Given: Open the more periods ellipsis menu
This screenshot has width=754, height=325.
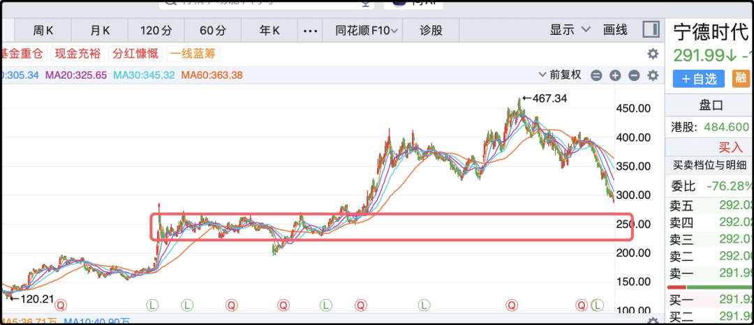Looking at the screenshot, I should coord(310,31).
